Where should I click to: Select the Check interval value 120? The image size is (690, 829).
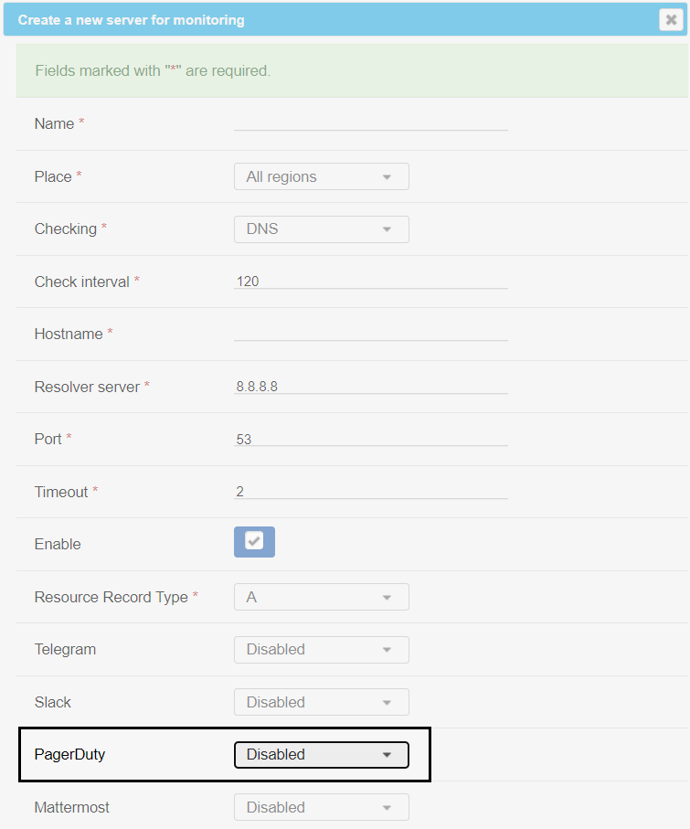click(247, 282)
